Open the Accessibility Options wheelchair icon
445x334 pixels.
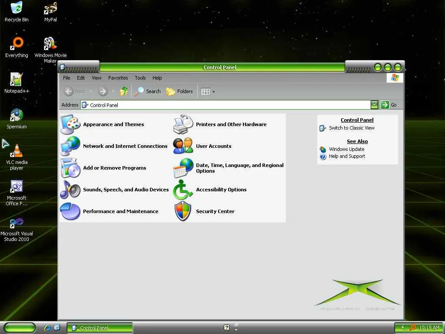[183, 190]
